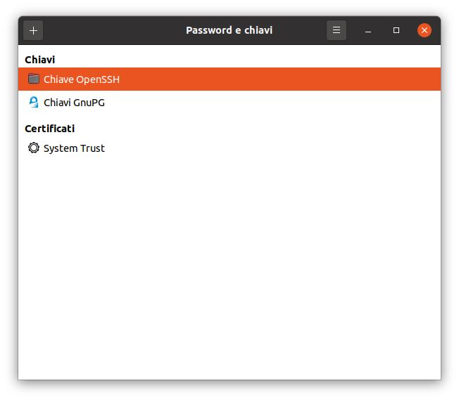Click blank space right of System Trust

(x=282, y=148)
